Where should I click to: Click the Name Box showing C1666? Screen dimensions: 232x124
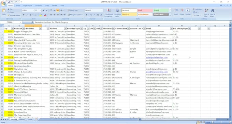11,22
